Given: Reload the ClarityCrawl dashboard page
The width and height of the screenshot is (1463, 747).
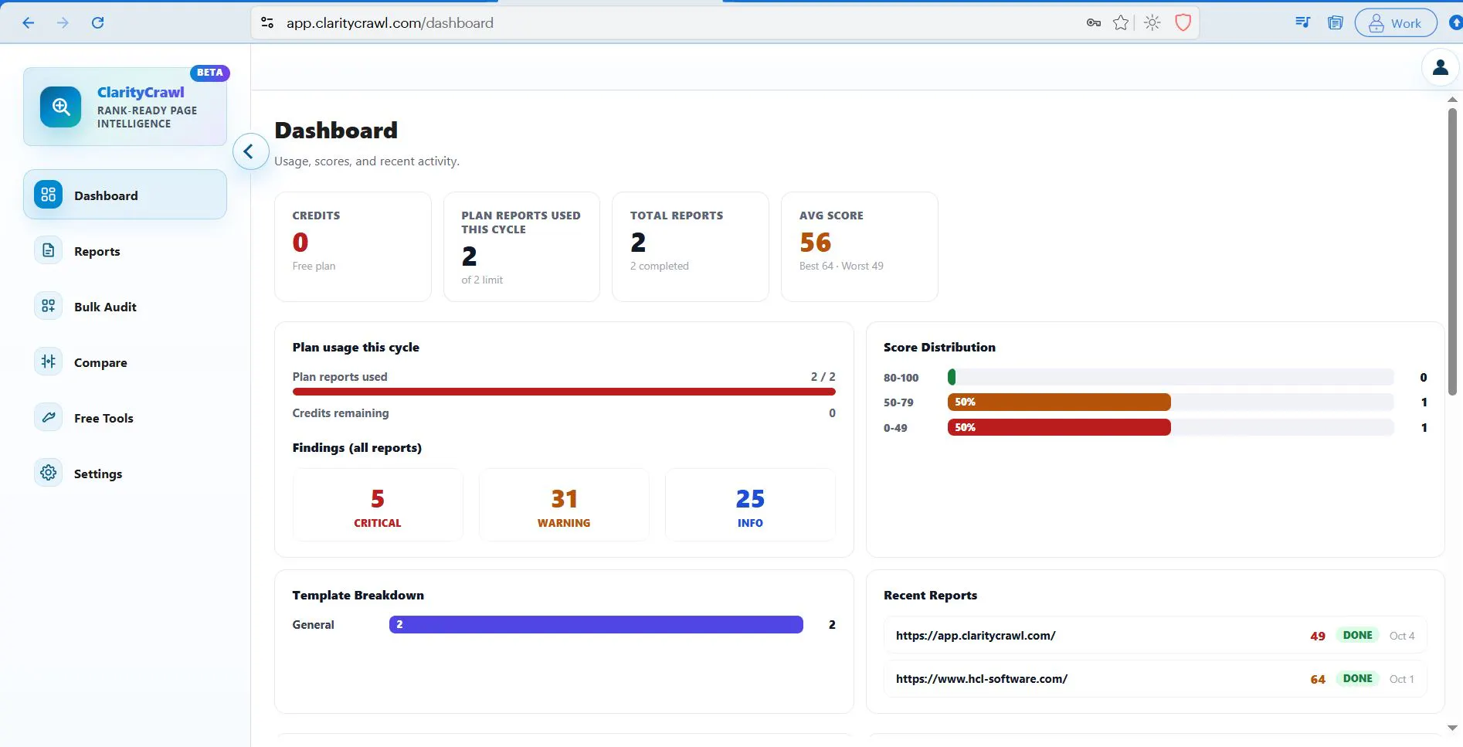Looking at the screenshot, I should coord(97,23).
